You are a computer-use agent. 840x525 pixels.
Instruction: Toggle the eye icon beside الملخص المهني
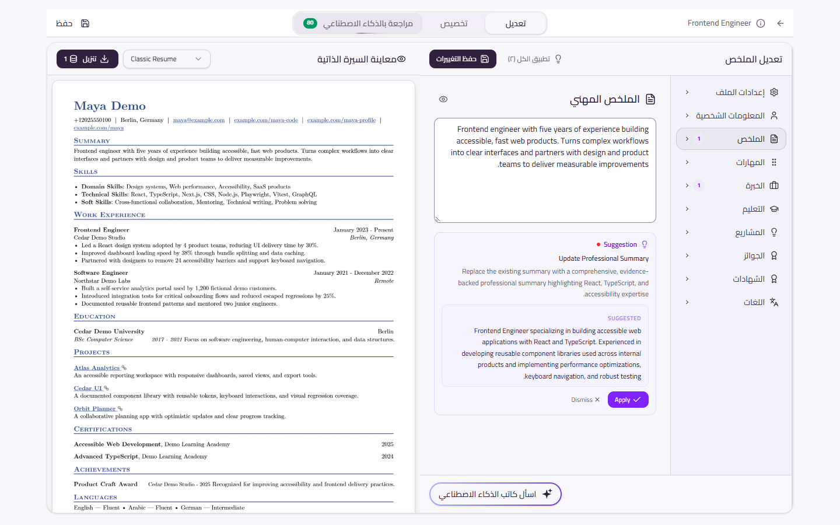[443, 99]
